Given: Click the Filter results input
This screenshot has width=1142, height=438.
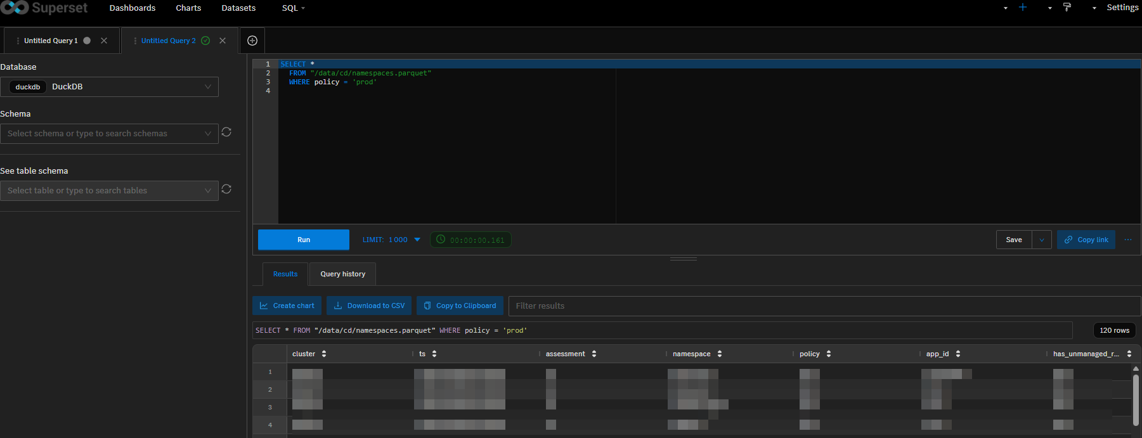Looking at the screenshot, I should [825, 306].
